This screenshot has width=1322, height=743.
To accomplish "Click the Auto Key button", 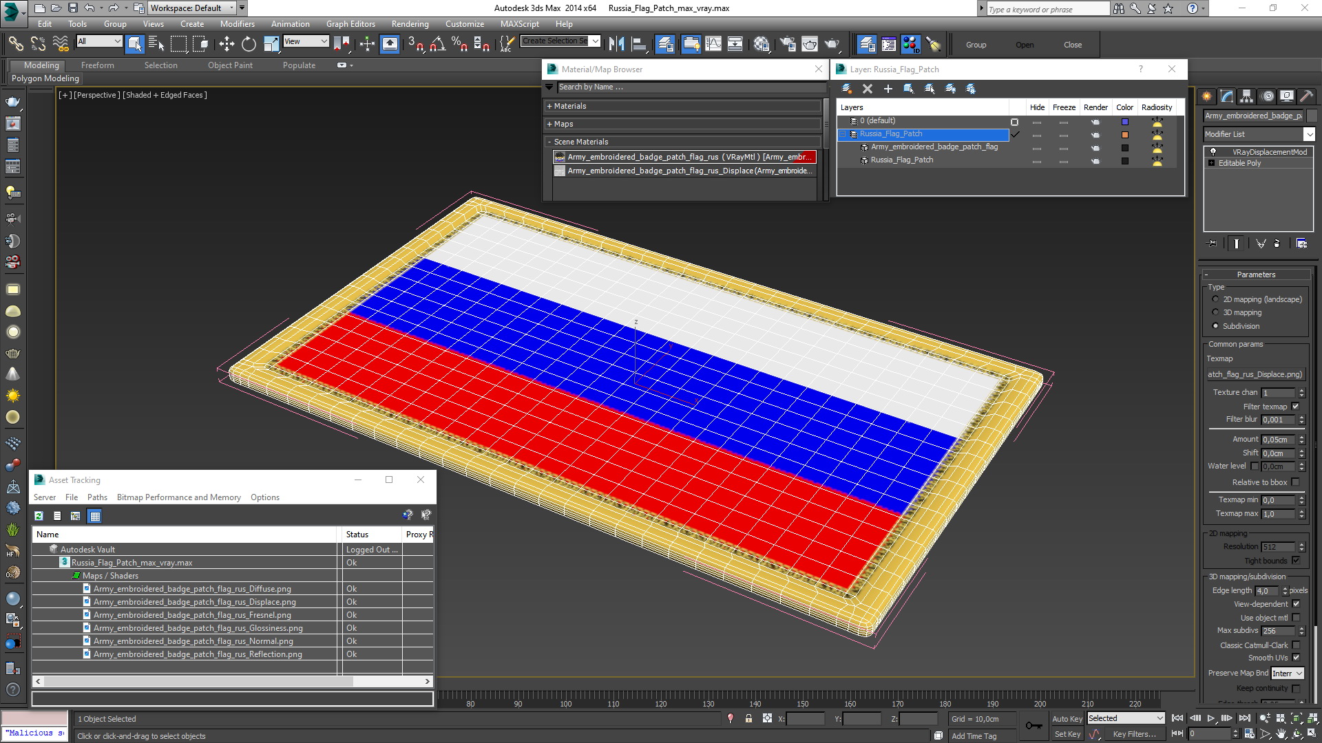I will tap(1067, 718).
